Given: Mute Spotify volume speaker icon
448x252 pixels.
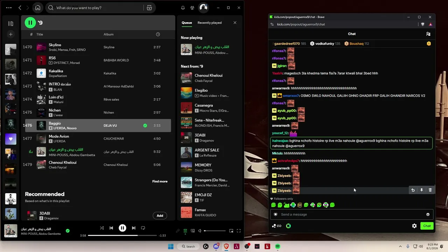Looking at the screenshot, I should pyautogui.click(x=200, y=231).
